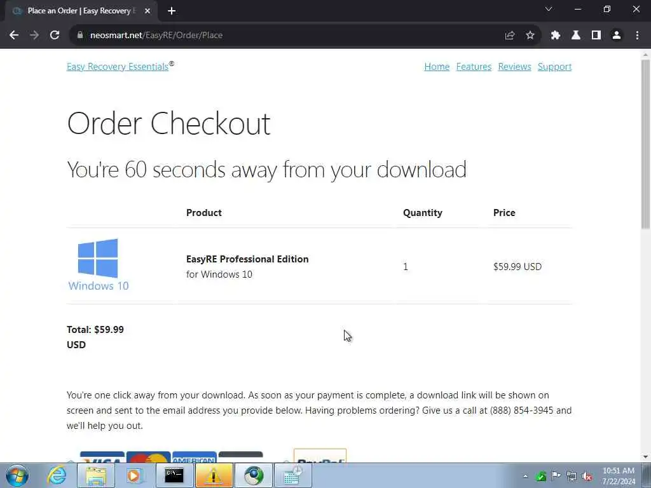Open Windows Media Player from taskbar
The height and width of the screenshot is (488, 651).
coord(134,475)
